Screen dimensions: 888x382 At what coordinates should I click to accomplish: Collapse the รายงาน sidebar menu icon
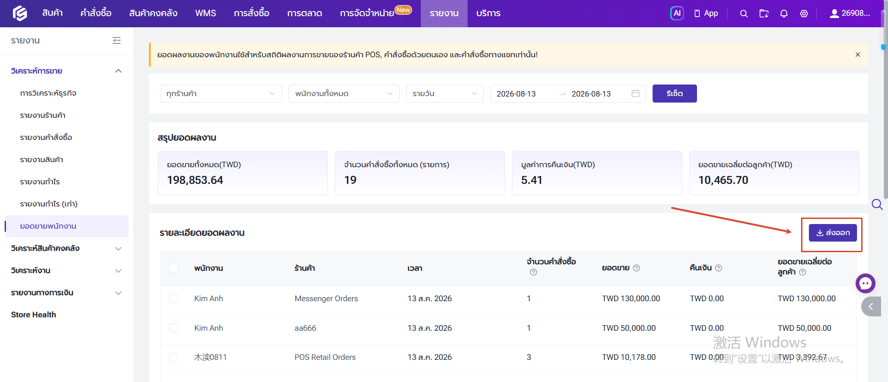(117, 41)
